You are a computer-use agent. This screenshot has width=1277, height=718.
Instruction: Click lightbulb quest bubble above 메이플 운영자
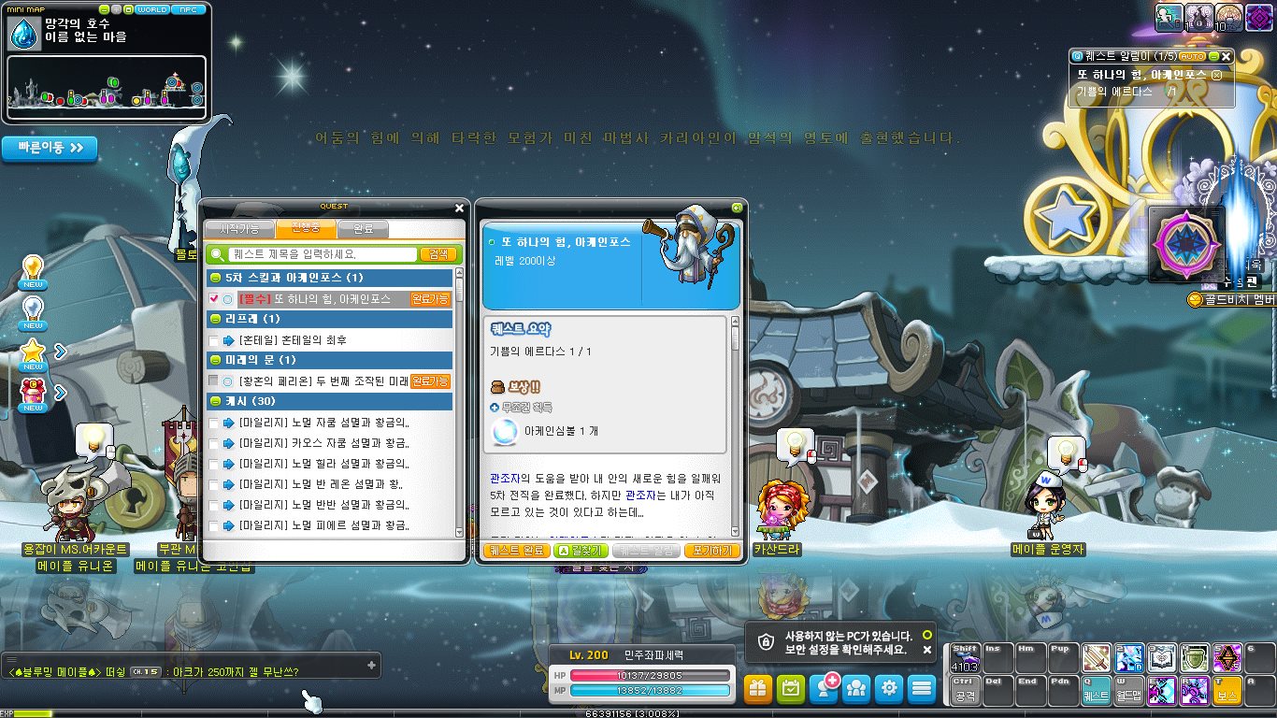(x=1065, y=454)
